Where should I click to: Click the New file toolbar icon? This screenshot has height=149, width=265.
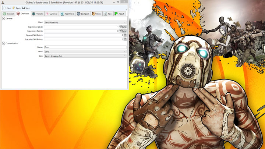tap(4, 8)
